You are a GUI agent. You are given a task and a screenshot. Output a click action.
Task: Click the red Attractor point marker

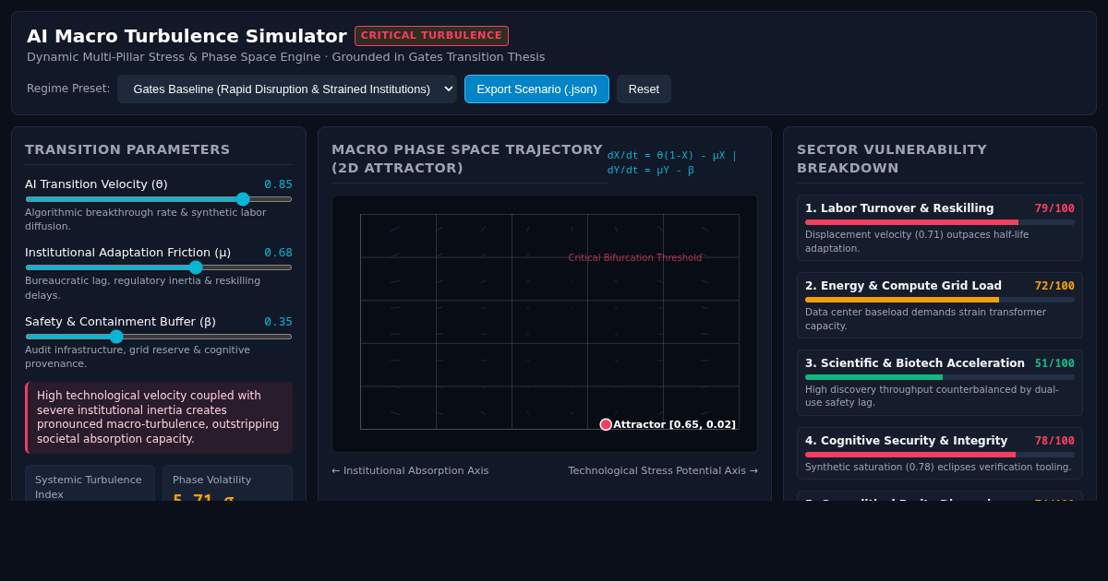click(606, 424)
